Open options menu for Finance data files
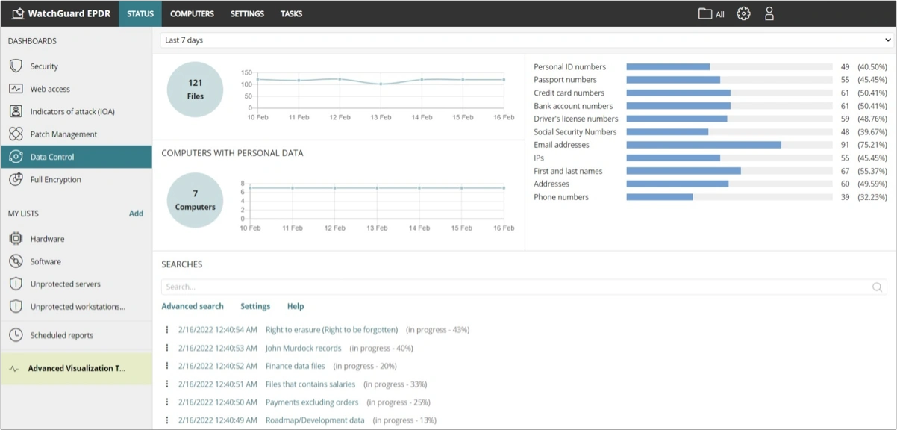This screenshot has height=430, width=897. tap(167, 366)
